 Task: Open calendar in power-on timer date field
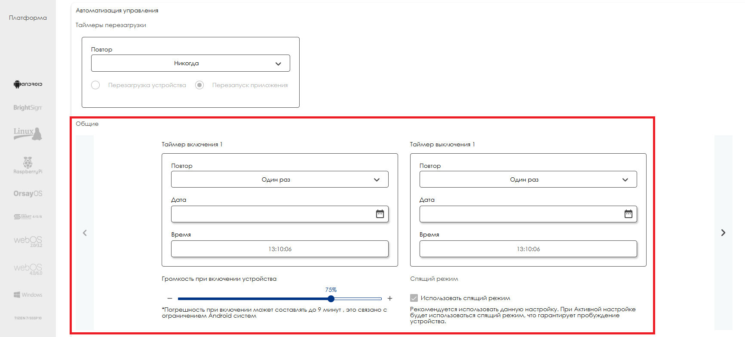point(380,214)
